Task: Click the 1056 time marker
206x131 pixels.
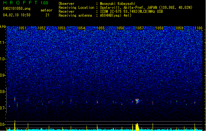Action: 120,28
